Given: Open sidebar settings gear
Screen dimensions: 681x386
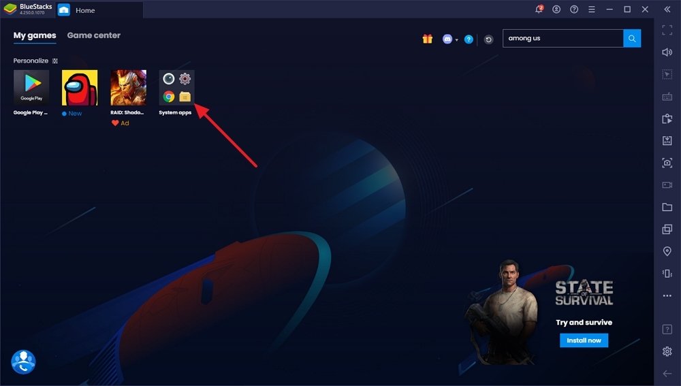Looking at the screenshot, I should click(x=667, y=351).
